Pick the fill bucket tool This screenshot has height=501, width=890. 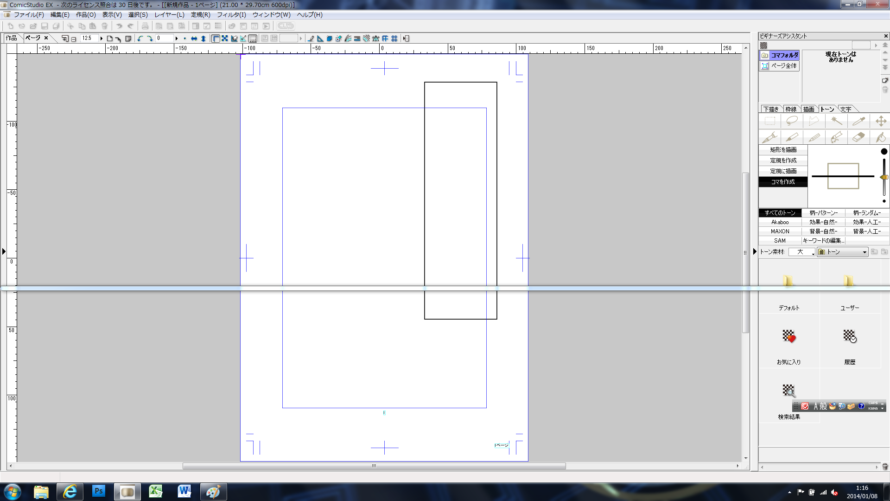tap(880, 138)
